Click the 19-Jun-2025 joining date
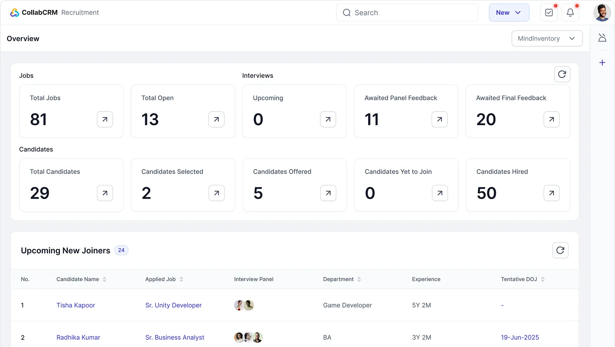Image resolution: width=615 pixels, height=347 pixels. click(x=520, y=337)
